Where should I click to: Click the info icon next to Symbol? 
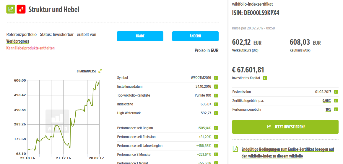coord(216,78)
